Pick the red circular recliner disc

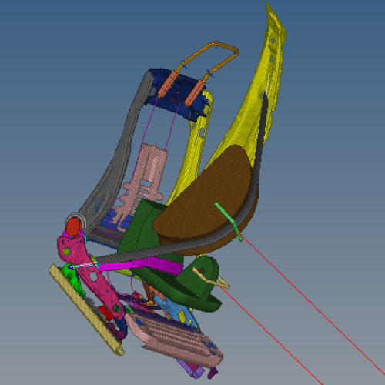click(x=74, y=226)
